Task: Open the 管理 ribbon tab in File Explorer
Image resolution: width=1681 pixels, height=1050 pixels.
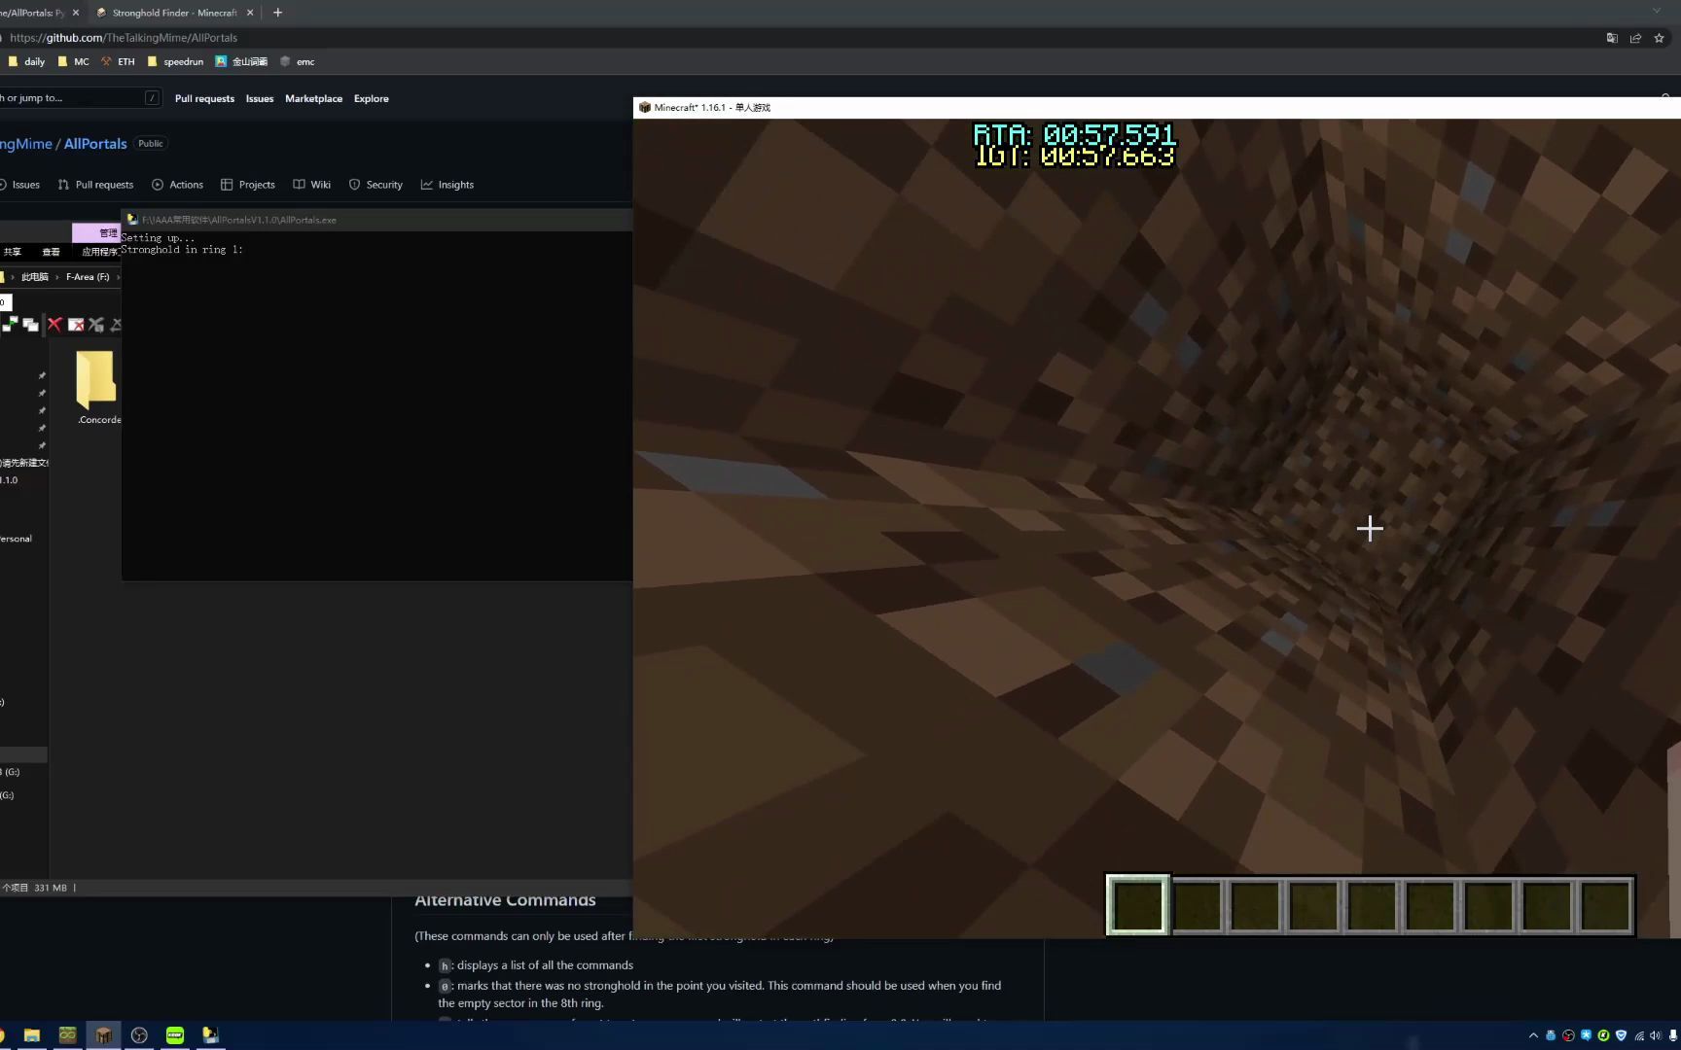Action: (x=97, y=232)
